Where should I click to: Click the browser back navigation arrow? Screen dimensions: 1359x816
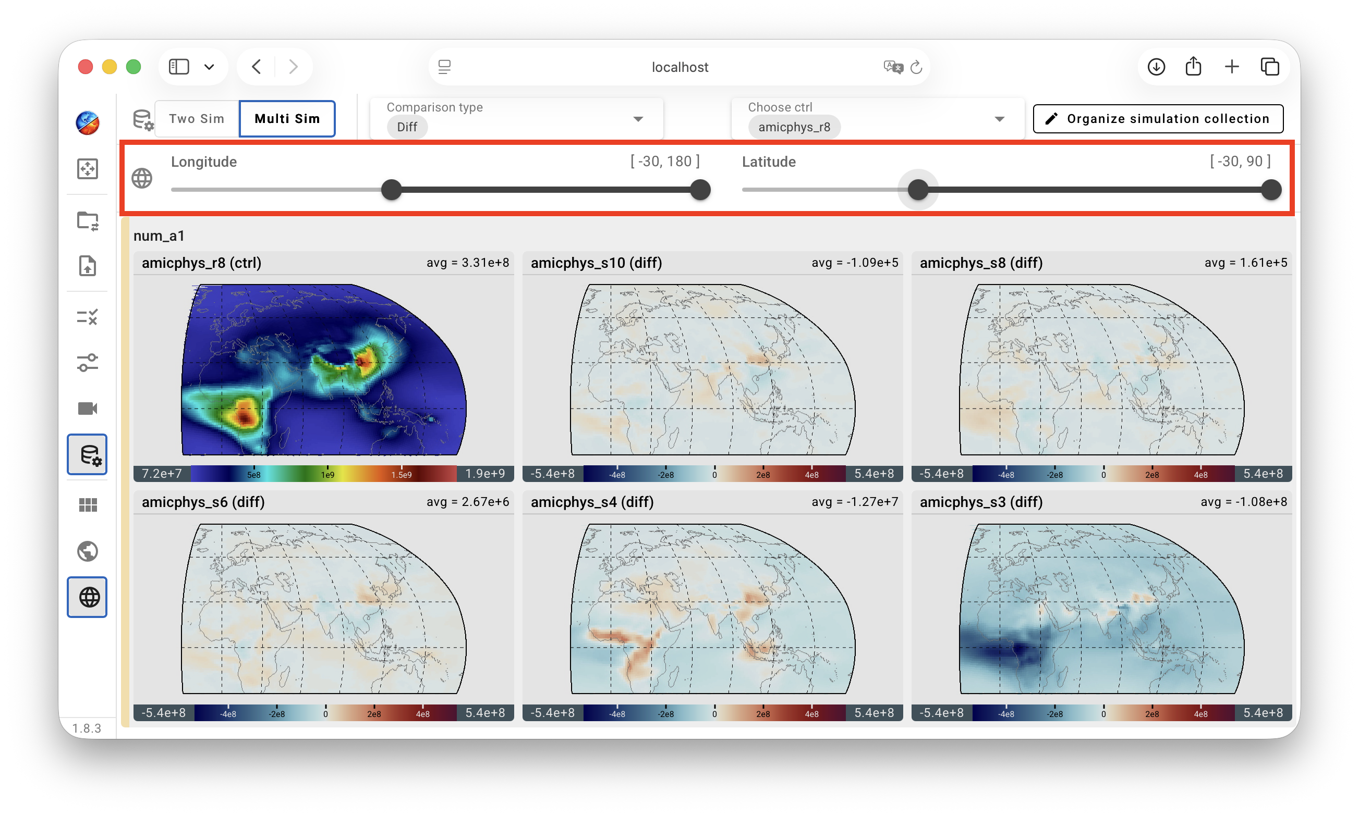coord(257,67)
